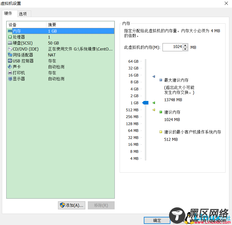Click the 4 MB slider scale label
Screen dimensions: 232x225
134,159
